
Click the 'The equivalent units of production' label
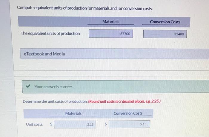50,33
